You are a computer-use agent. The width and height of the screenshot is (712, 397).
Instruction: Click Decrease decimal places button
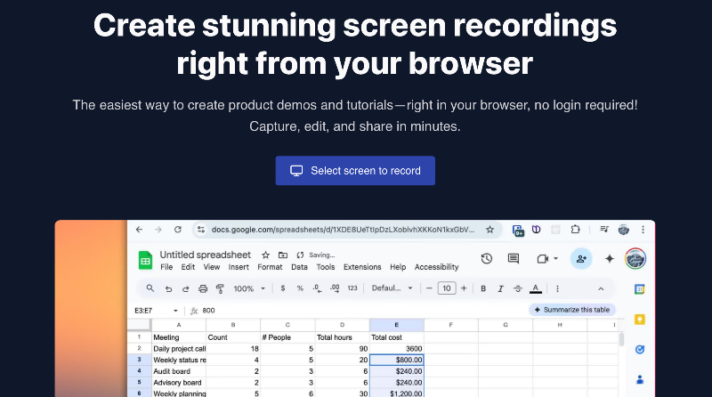coord(318,288)
